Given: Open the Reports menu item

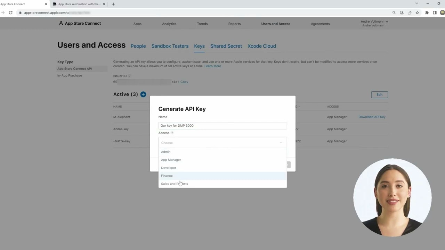Looking at the screenshot, I should pos(234,24).
